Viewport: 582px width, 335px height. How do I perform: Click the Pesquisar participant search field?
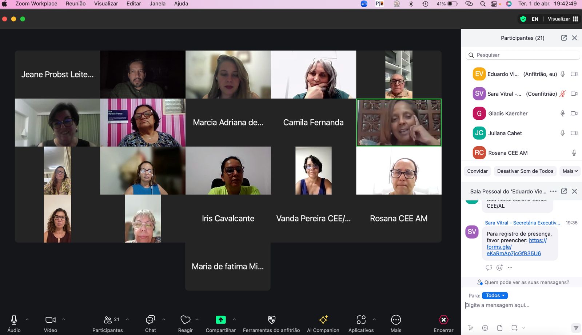[x=524, y=55]
